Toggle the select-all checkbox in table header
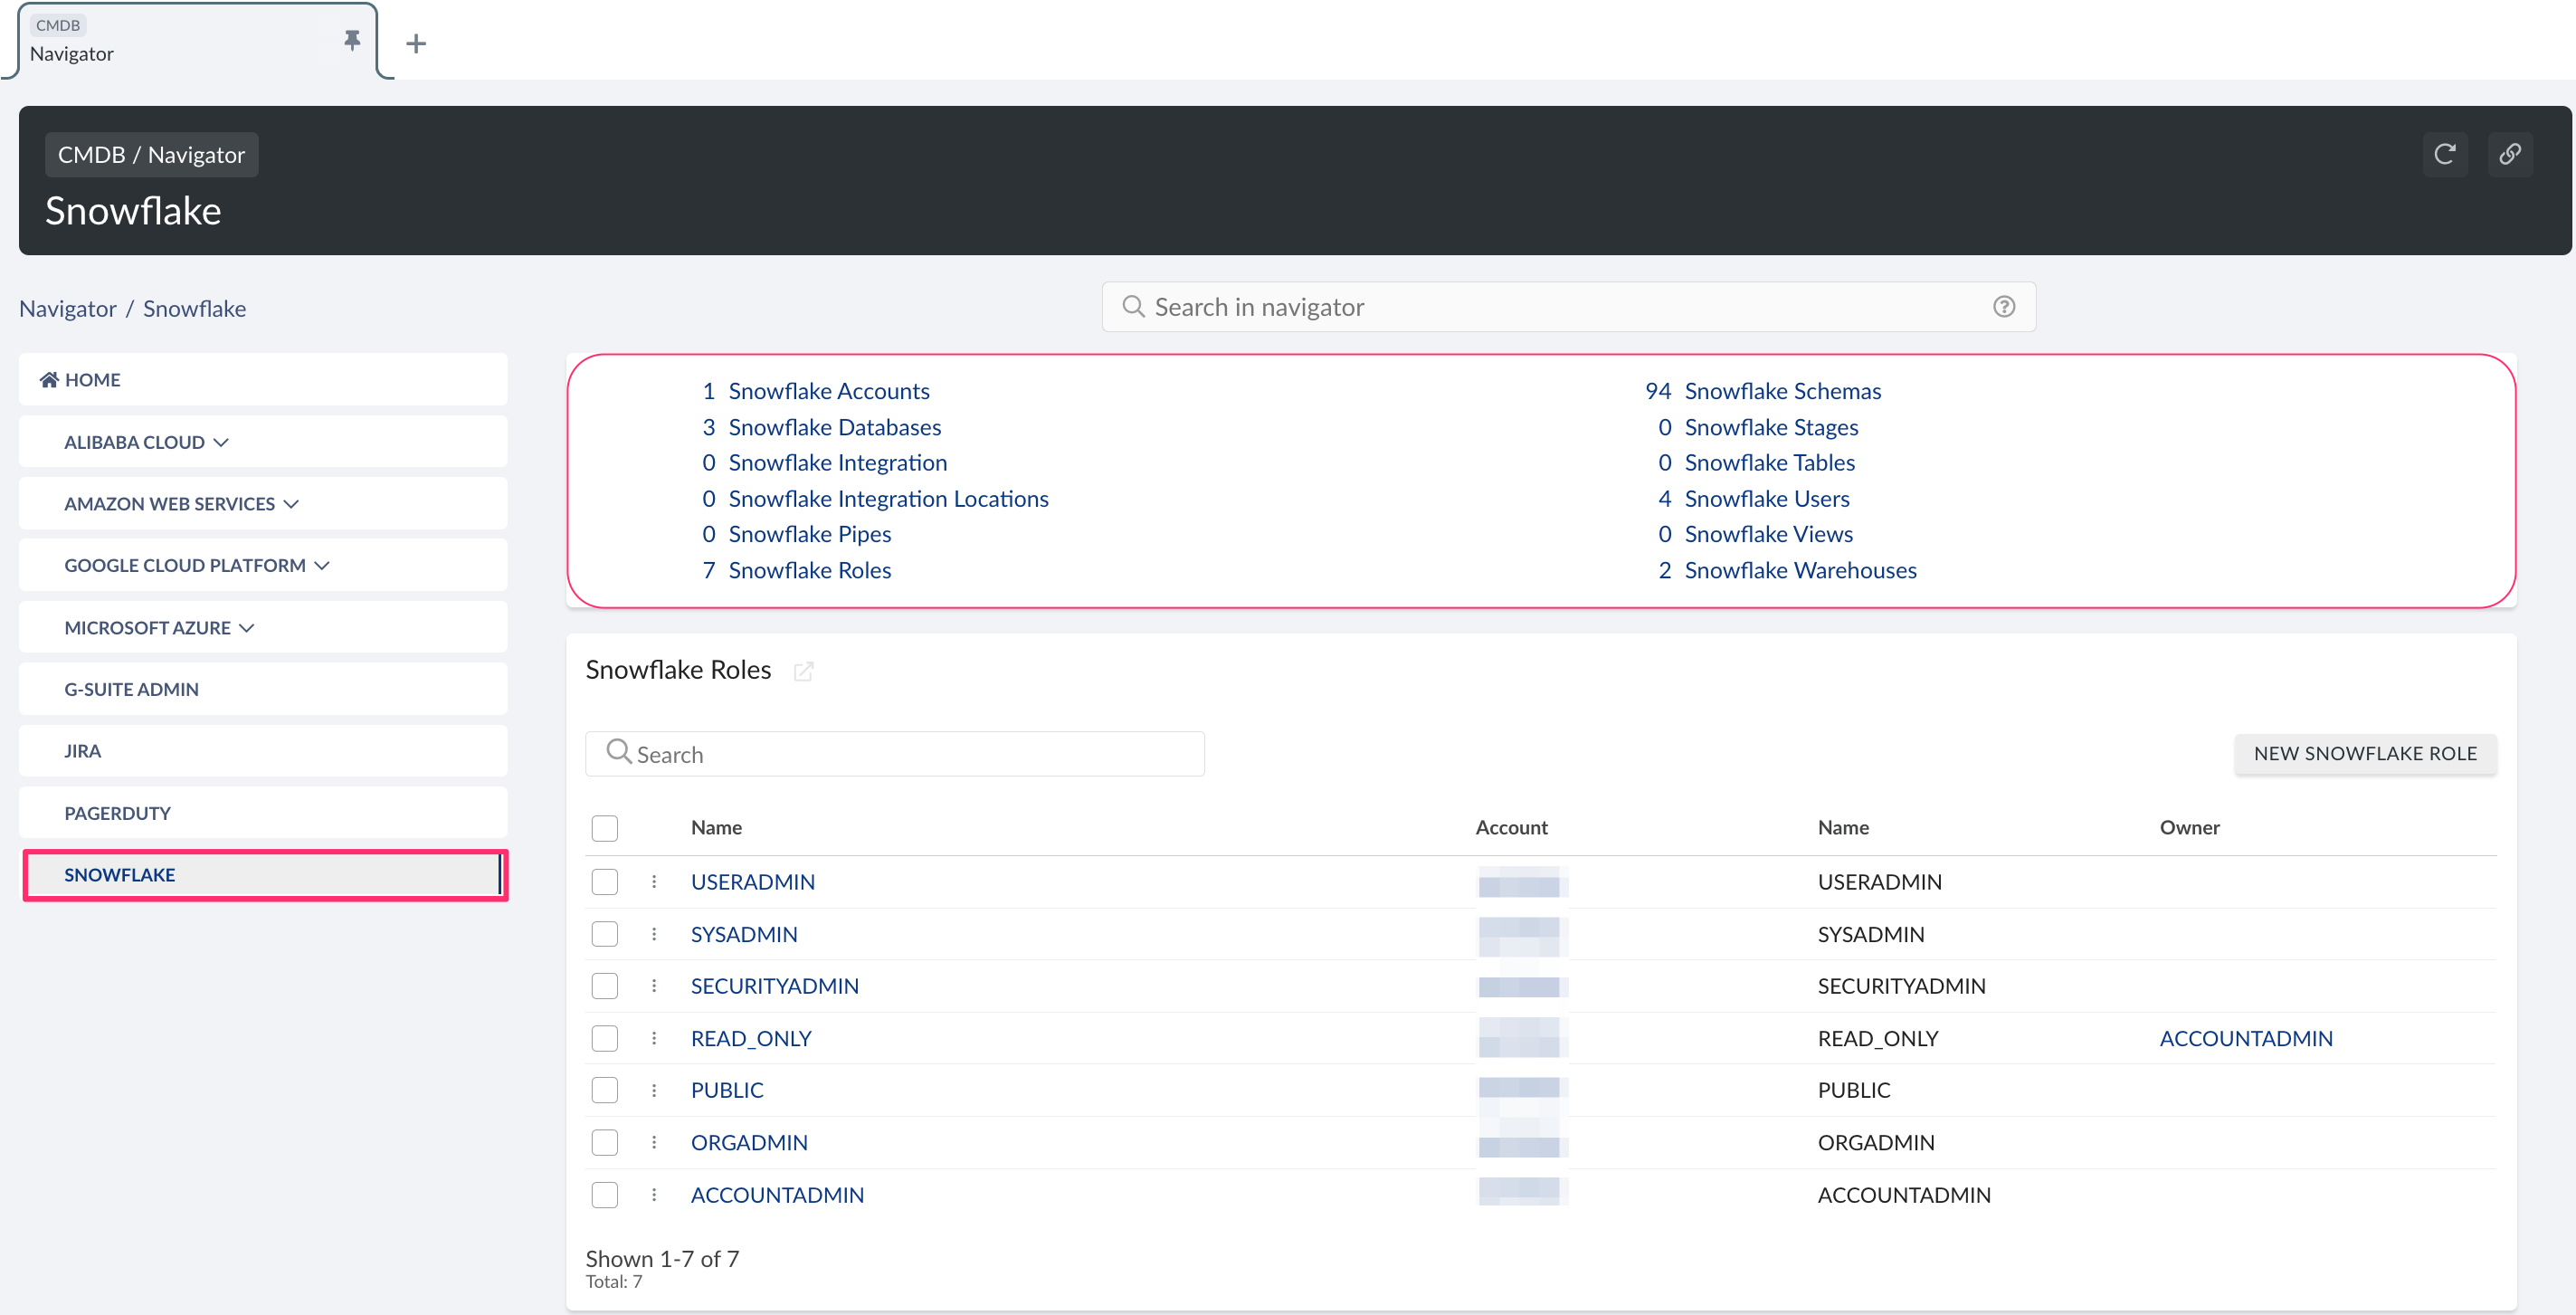 pyautogui.click(x=604, y=828)
